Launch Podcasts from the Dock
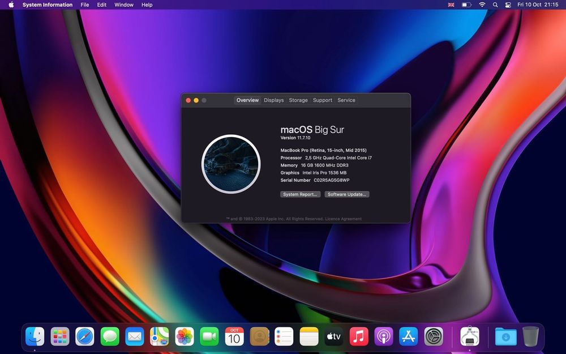Viewport: 566px width, 354px height. (x=384, y=336)
